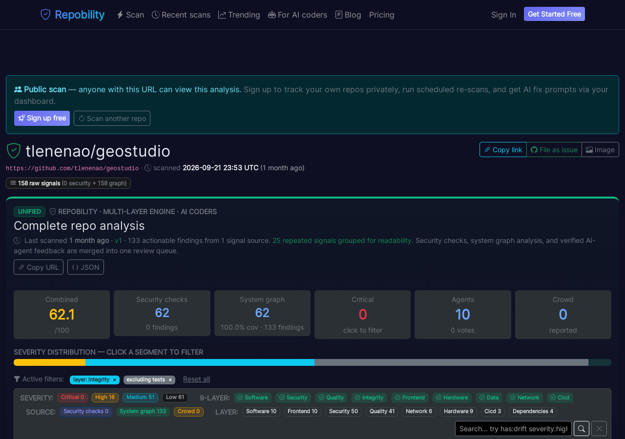This screenshot has width=625, height=439.
Task: Clear the search with the X button
Action: pos(599,429)
